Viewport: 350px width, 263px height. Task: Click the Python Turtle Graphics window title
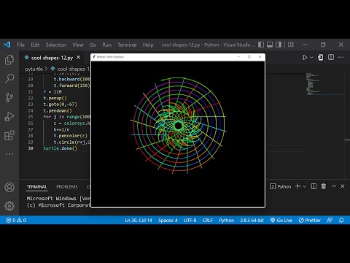[x=110, y=57]
